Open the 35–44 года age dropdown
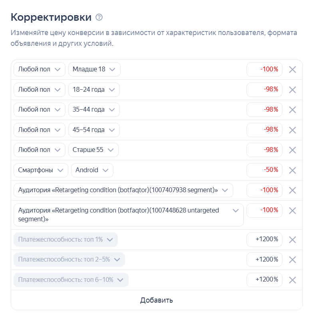 (94, 110)
